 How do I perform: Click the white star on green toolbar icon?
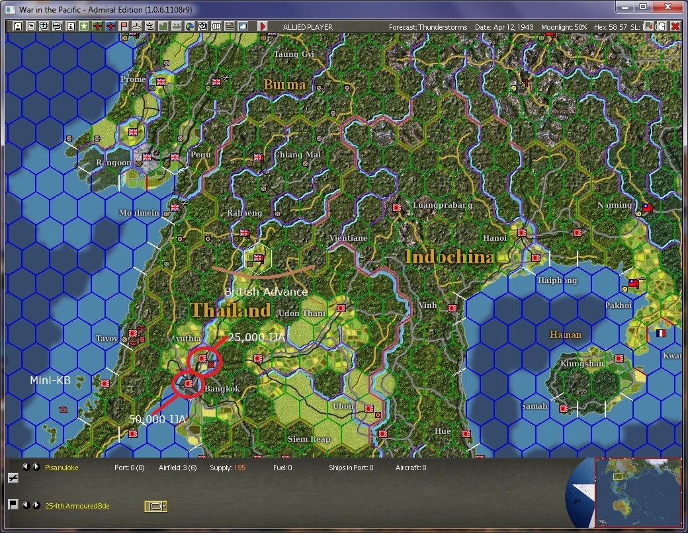pyautogui.click(x=84, y=26)
